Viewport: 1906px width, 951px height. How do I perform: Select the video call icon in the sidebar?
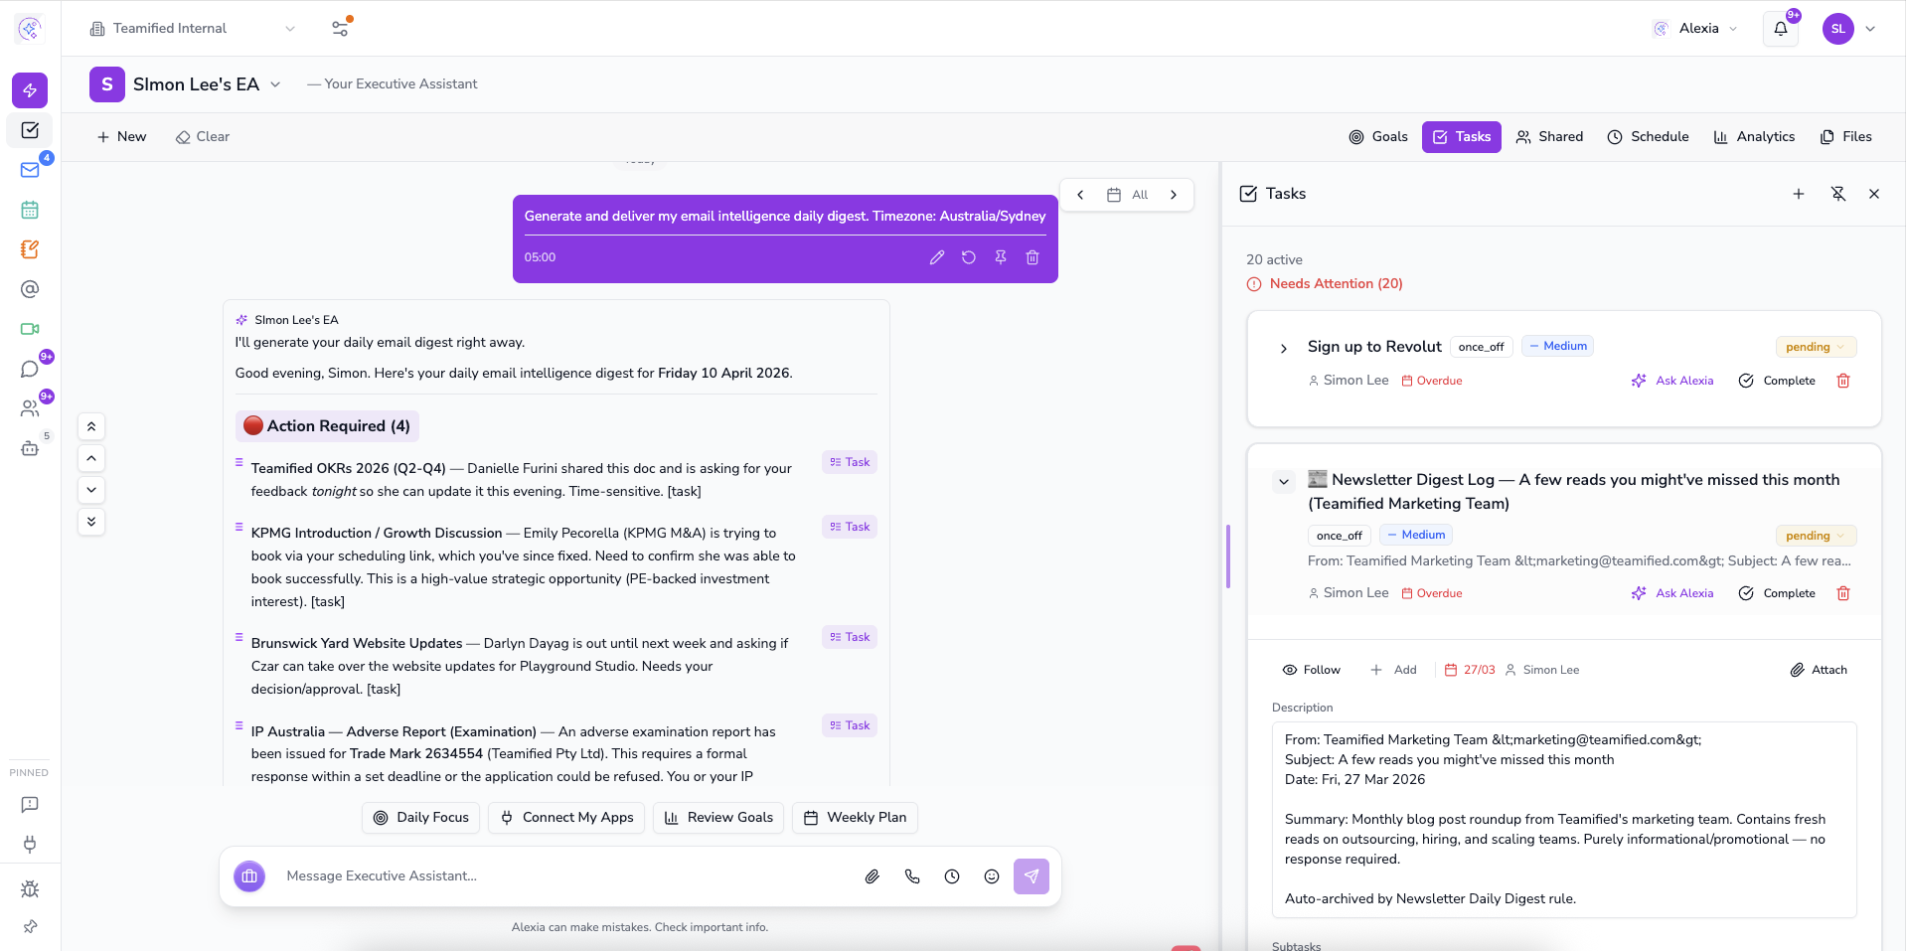click(x=29, y=329)
